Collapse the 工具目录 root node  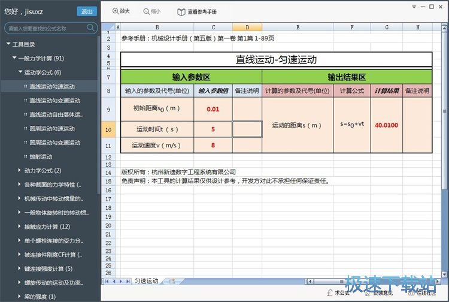(8, 44)
